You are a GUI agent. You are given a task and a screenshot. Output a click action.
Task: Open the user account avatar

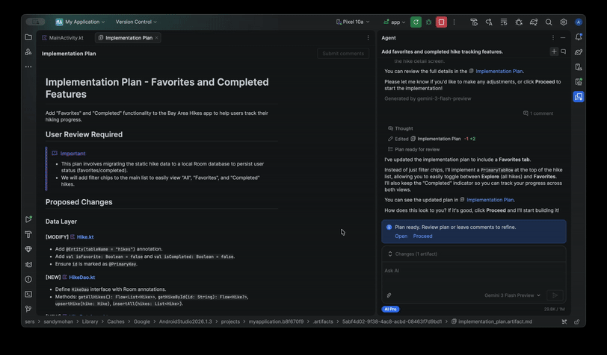point(579,22)
